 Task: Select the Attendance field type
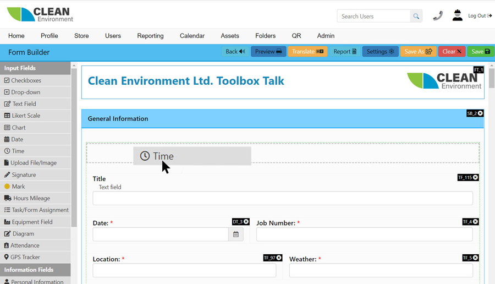click(35, 245)
